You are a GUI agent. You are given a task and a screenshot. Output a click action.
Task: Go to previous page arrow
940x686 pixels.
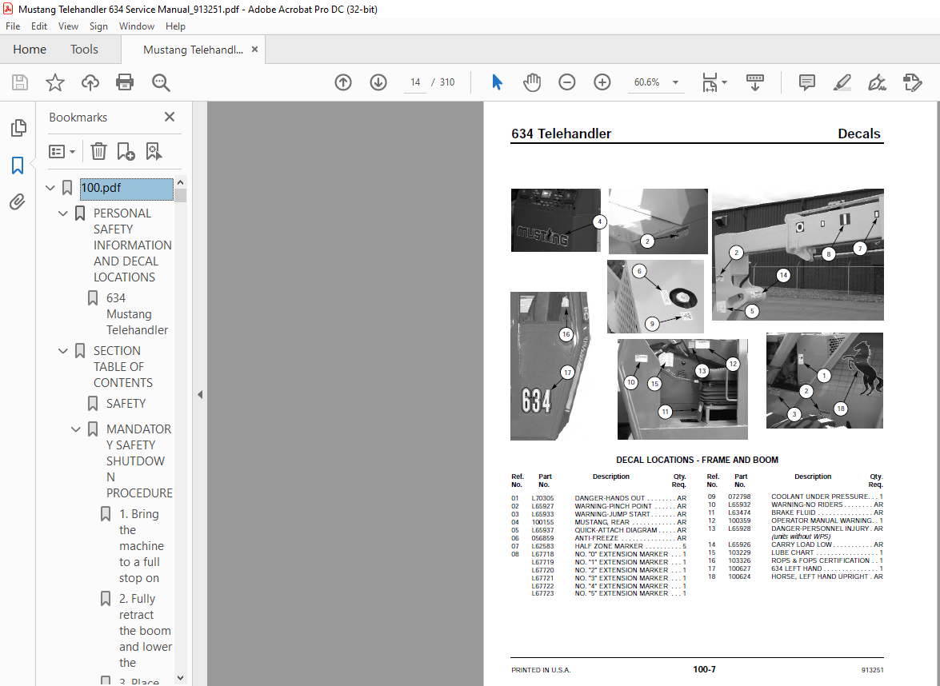(x=343, y=82)
